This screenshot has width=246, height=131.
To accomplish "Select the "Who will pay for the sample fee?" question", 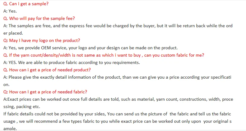I will coord(39,19).
